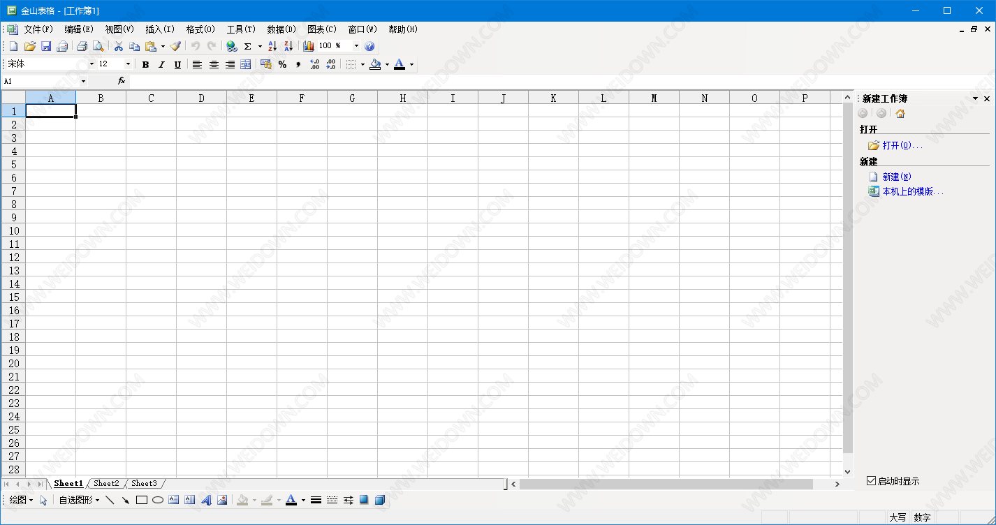996x525 pixels.
Task: Switch to the Sheet3 tab
Action: 144,483
